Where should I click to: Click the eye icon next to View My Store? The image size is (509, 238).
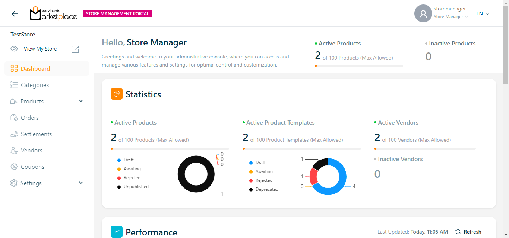[x=14, y=49]
